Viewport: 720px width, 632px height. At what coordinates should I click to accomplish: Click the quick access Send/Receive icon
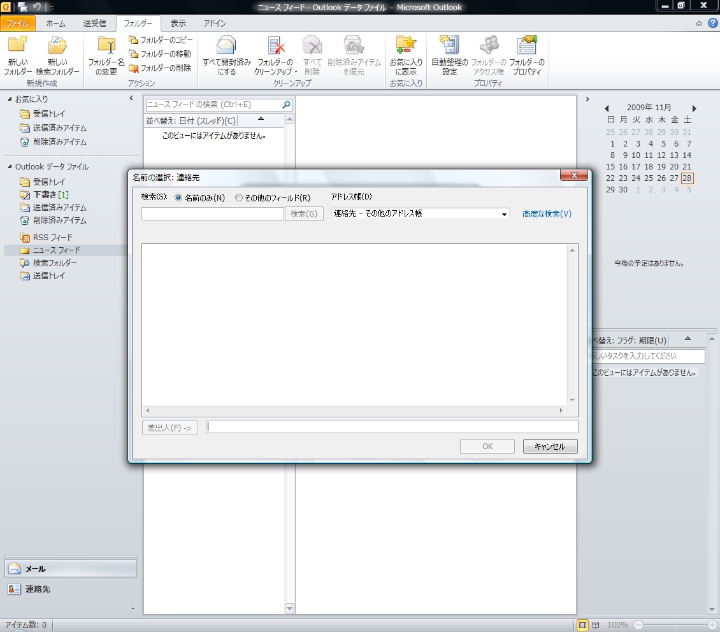(x=22, y=7)
